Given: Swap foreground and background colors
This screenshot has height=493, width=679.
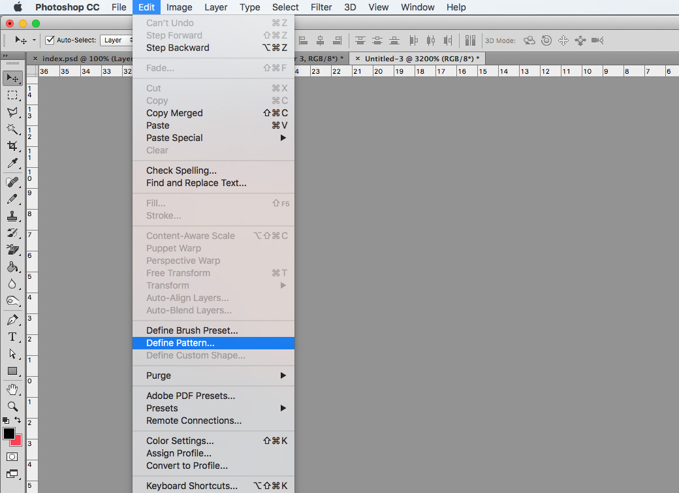Looking at the screenshot, I should coord(18,420).
